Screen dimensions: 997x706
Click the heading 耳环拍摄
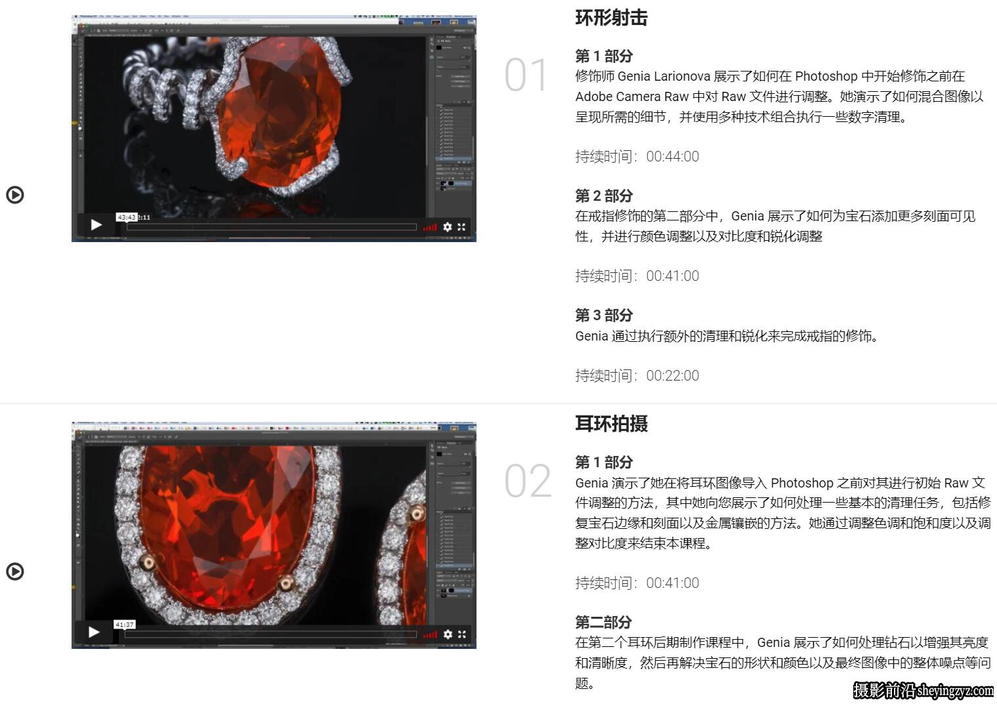[x=612, y=424]
